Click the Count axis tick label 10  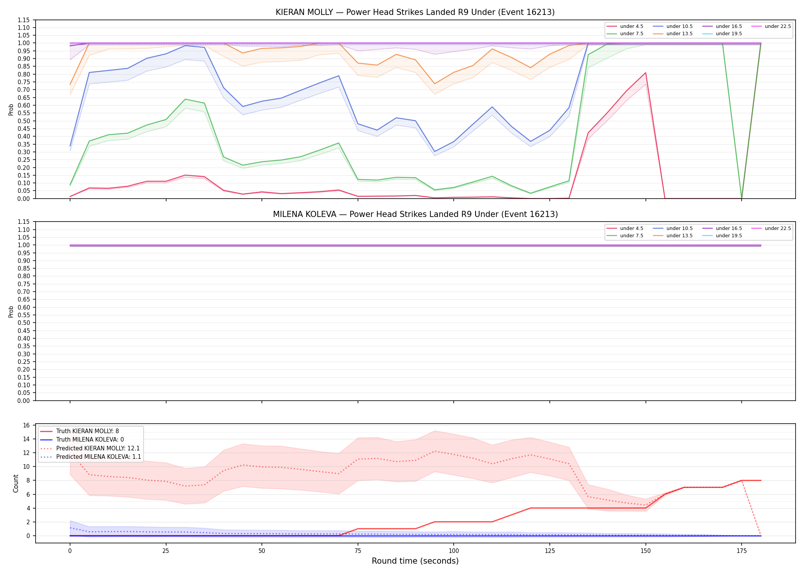26,466
